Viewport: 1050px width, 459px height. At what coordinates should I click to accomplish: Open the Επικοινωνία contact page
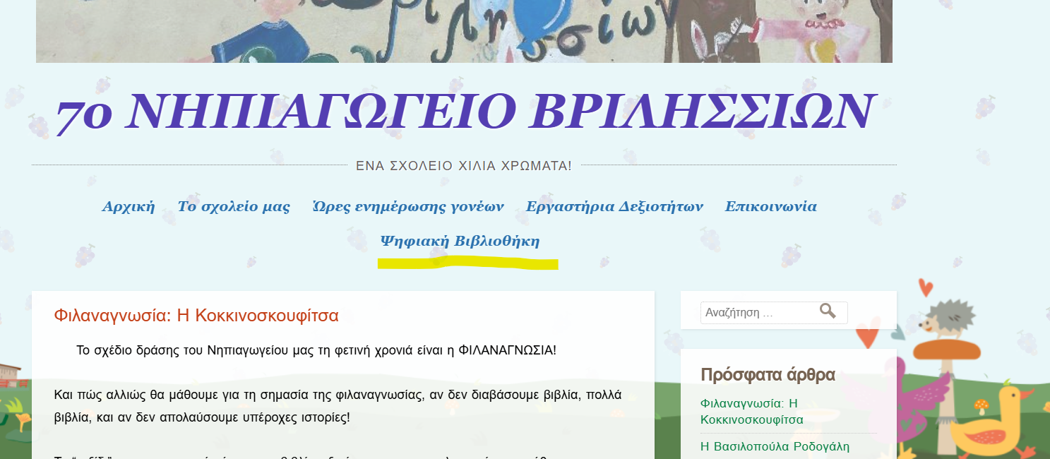(x=770, y=207)
